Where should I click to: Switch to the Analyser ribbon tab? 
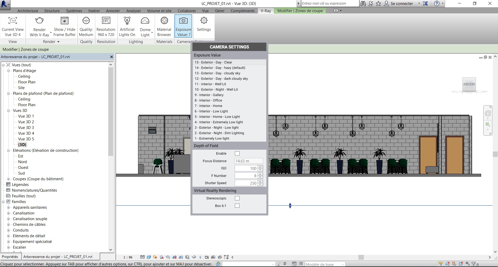point(133,11)
